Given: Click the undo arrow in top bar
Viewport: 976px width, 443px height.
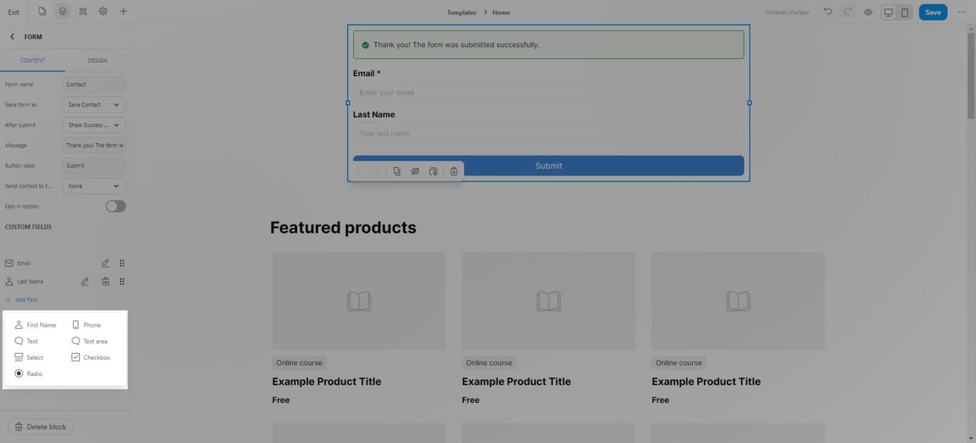Looking at the screenshot, I should coord(828,12).
